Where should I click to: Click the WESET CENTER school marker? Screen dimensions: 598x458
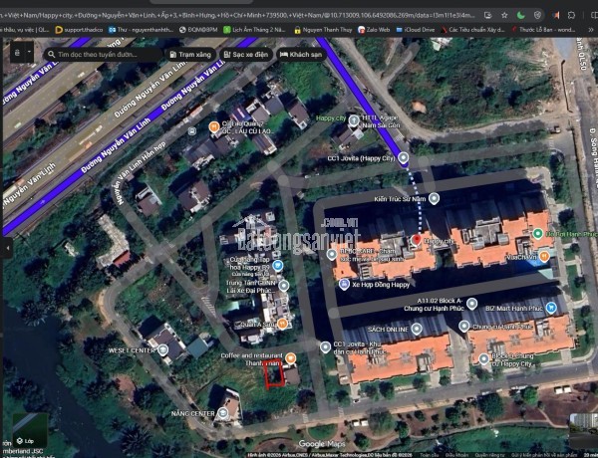pyautogui.click(x=162, y=349)
